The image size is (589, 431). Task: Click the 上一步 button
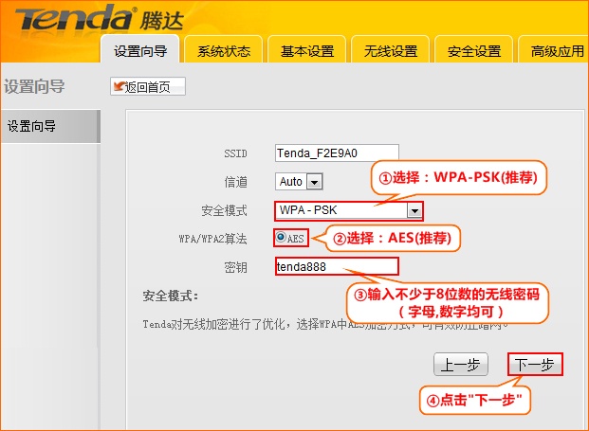point(461,364)
